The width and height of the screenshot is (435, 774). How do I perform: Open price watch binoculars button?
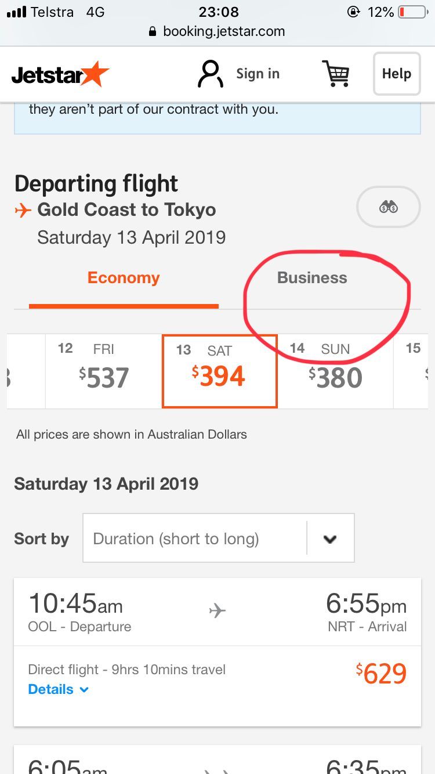pyautogui.click(x=388, y=207)
